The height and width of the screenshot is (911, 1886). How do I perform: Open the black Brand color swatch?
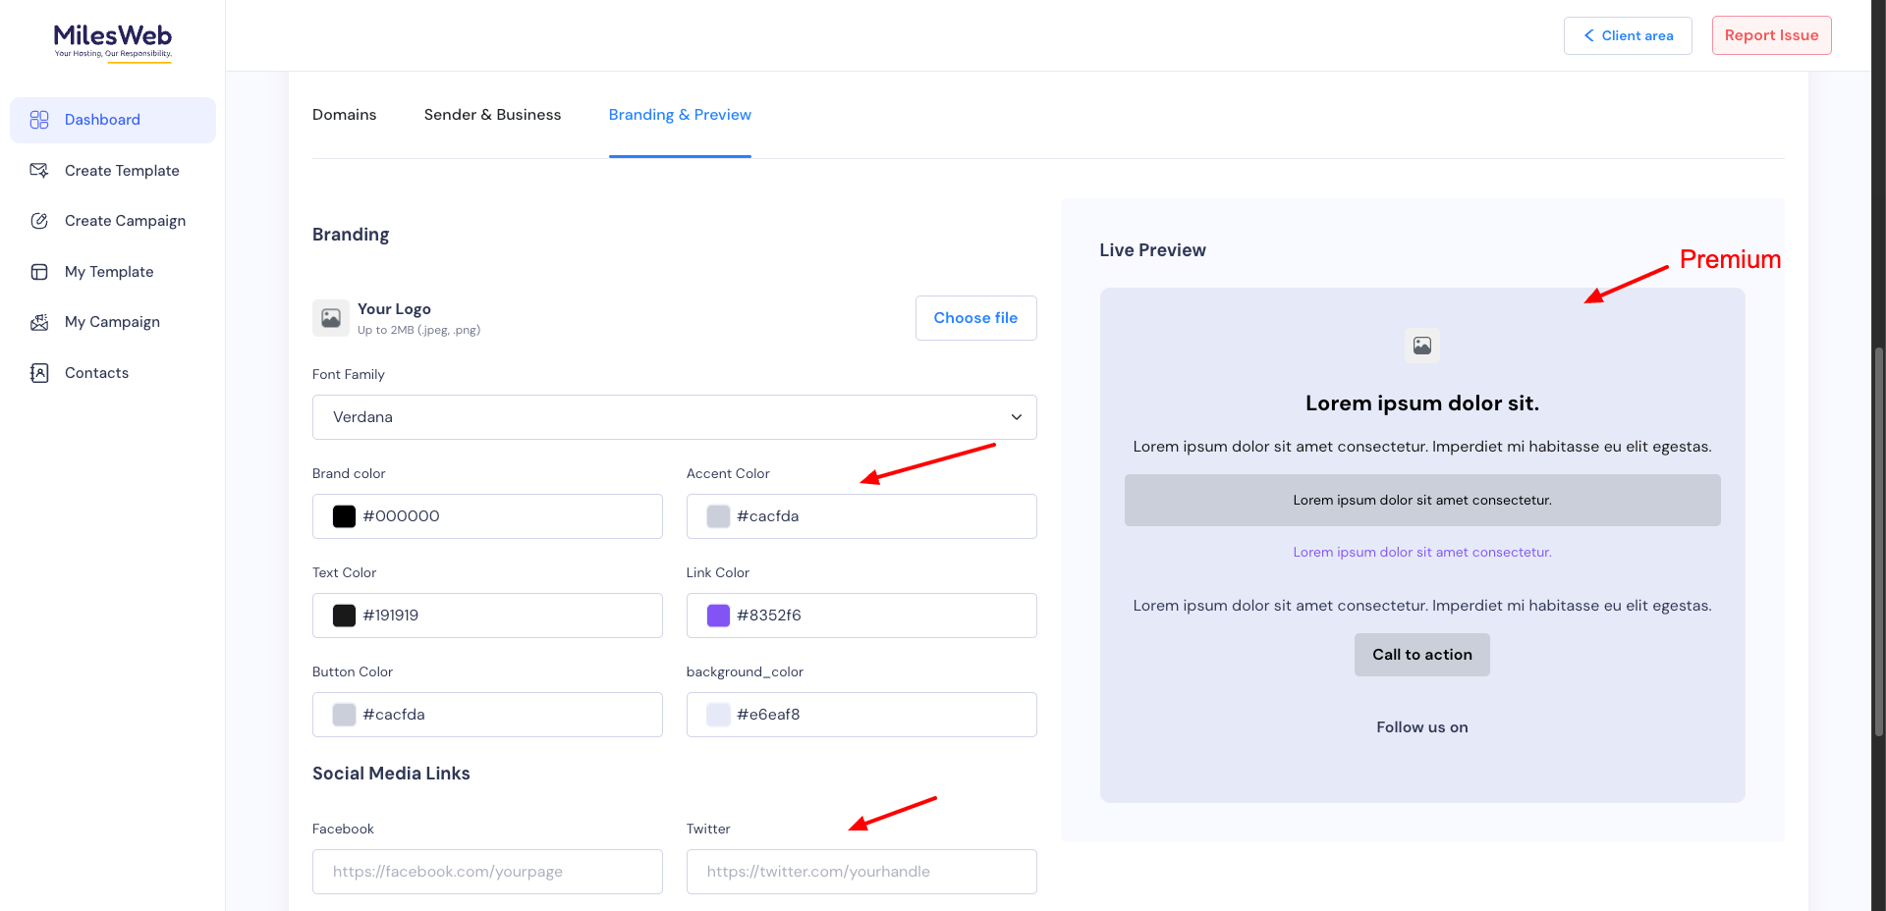(x=344, y=516)
